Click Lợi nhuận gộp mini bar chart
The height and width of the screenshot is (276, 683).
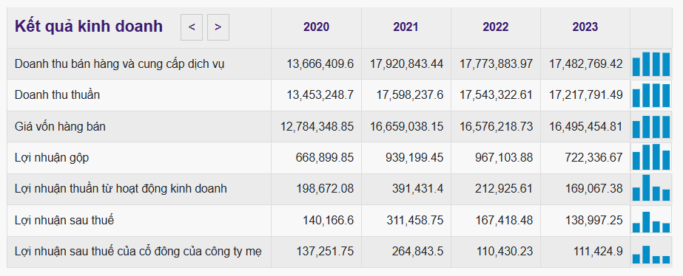tap(651, 158)
